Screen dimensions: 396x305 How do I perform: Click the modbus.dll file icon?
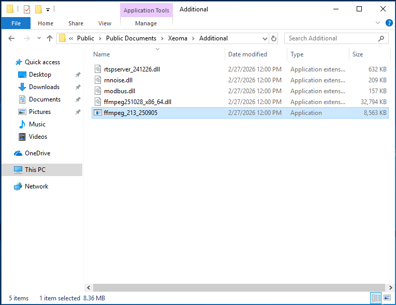[98, 91]
